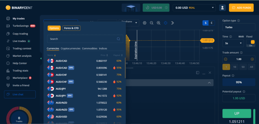Open the Trading contest page
Screen dimensions: 259x124
[x=22, y=48]
